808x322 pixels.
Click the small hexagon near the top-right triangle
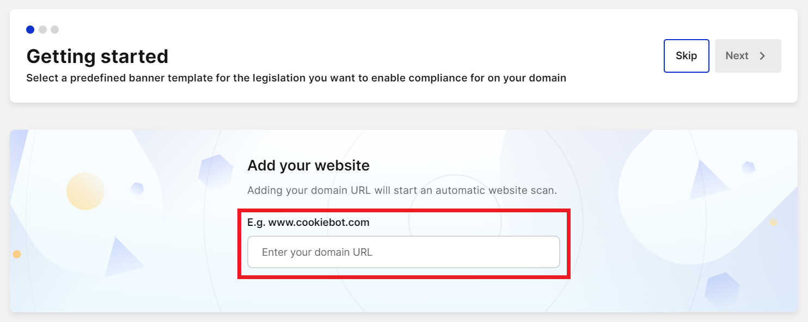pyautogui.click(x=749, y=168)
